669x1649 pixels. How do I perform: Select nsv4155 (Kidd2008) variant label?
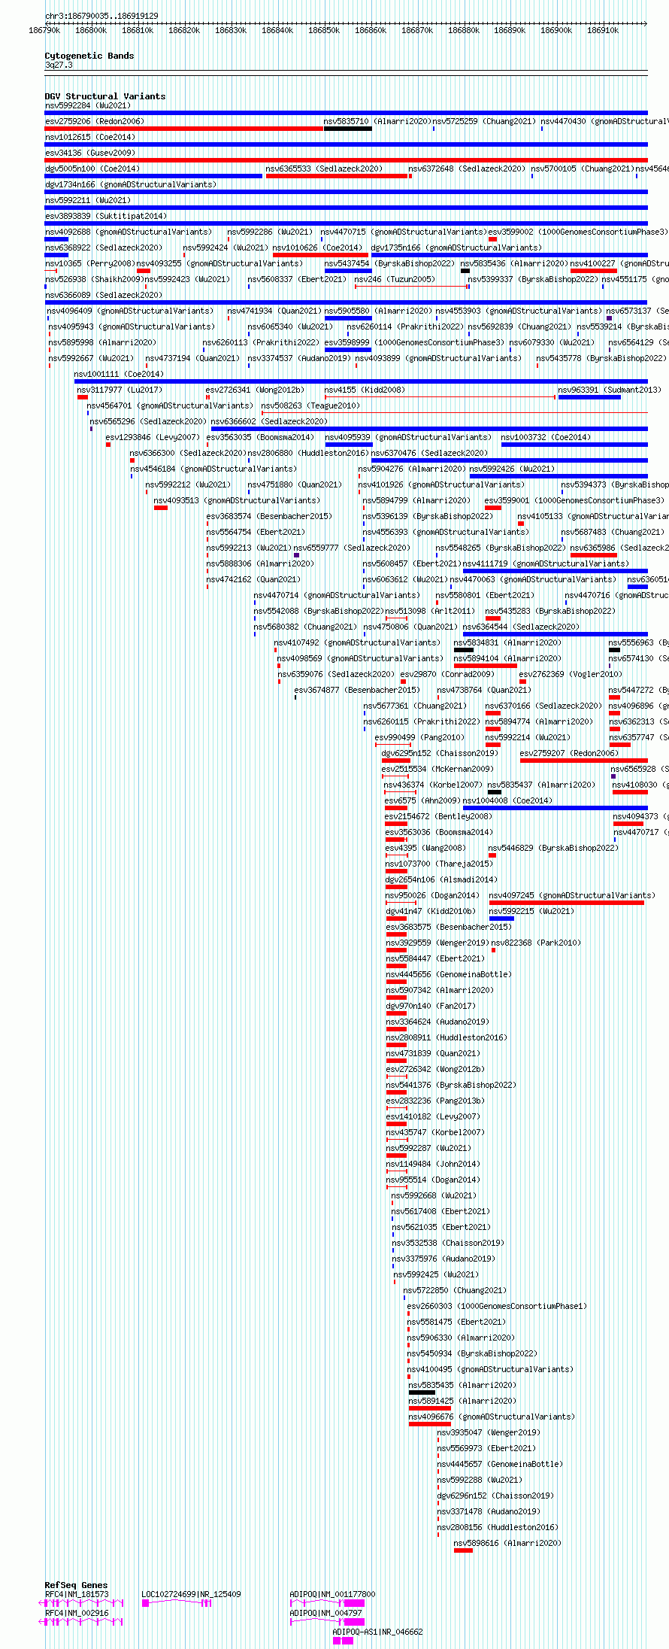coord(365,390)
